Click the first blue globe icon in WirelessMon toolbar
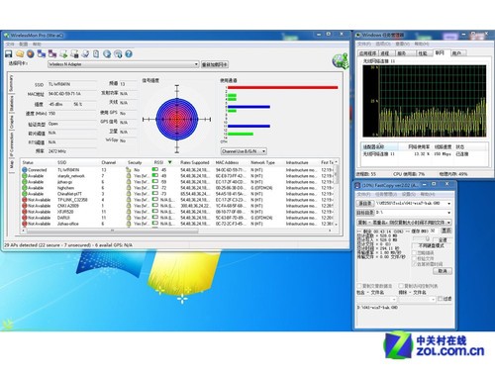The image size is (495, 371). click(107, 53)
